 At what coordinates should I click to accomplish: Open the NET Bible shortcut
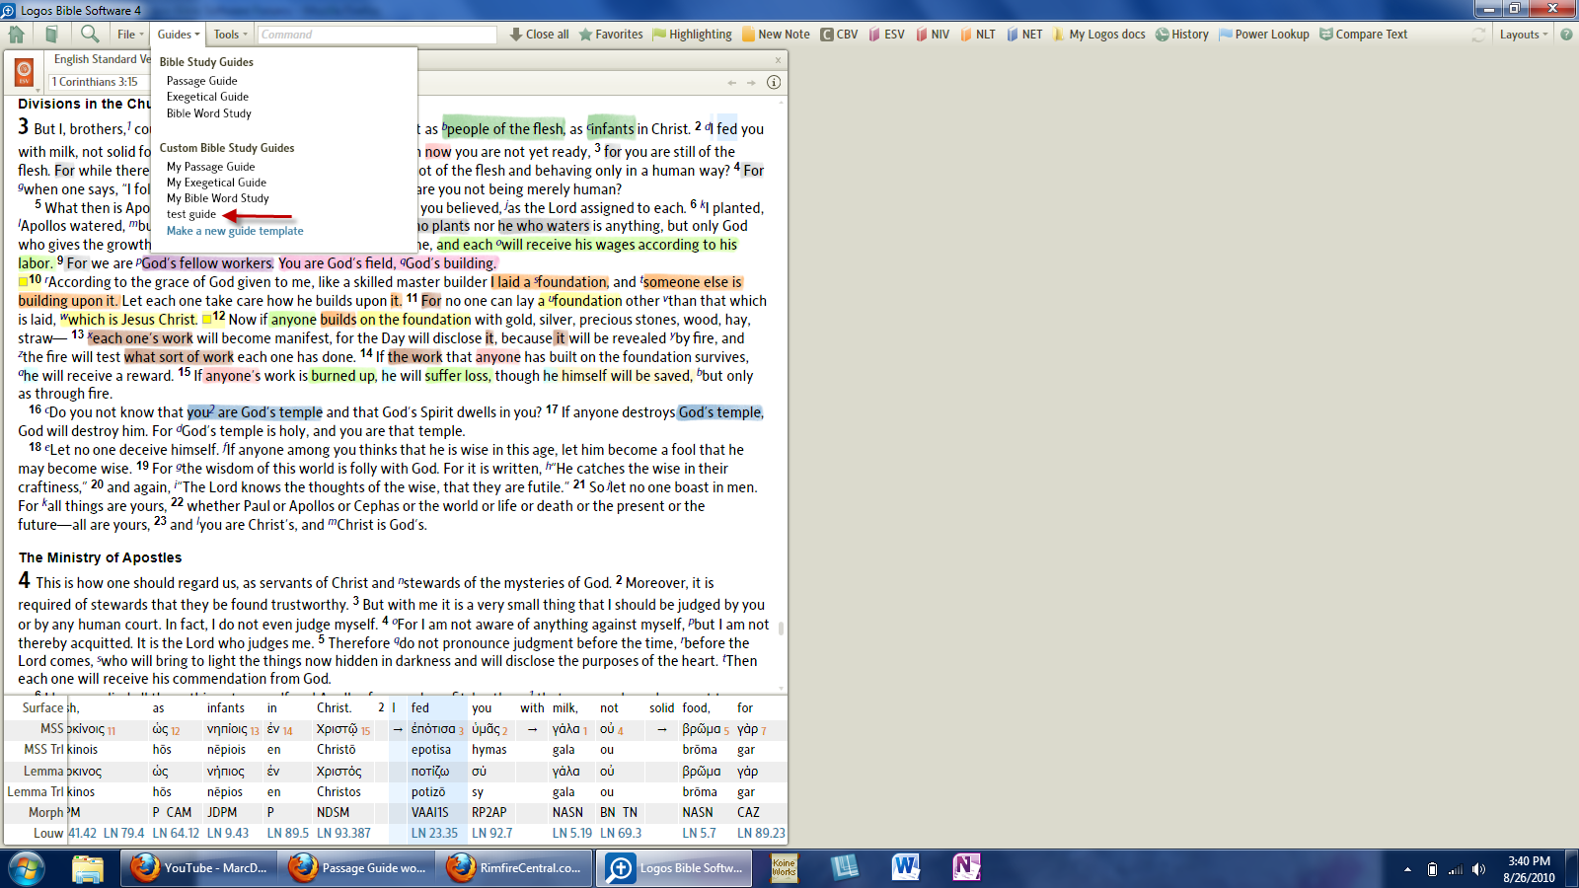[1024, 35]
